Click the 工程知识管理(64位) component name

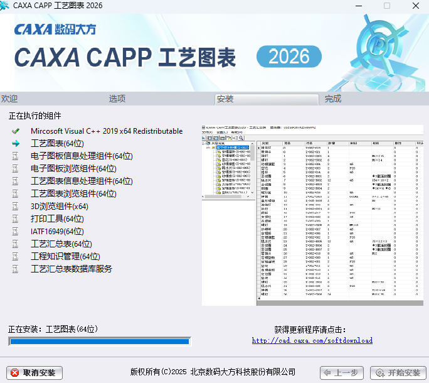pyautogui.click(x=65, y=256)
